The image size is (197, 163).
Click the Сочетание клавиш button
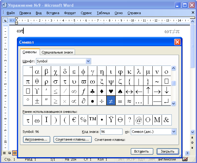point(73,140)
